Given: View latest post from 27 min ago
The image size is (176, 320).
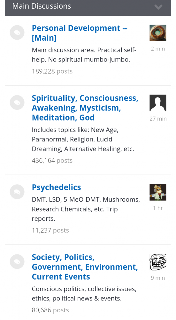Looking at the screenshot, I should [158, 119].
